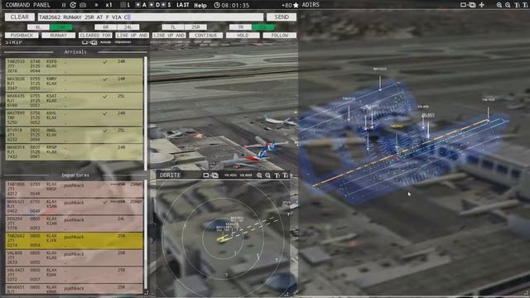The width and height of the screenshot is (530, 298).
Task: Select departure strip DIS294
Action: (x=74, y=223)
